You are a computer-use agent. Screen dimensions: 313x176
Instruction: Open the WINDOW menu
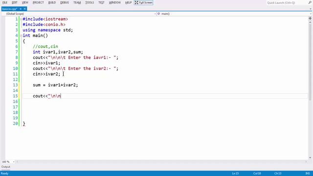point(114,2)
